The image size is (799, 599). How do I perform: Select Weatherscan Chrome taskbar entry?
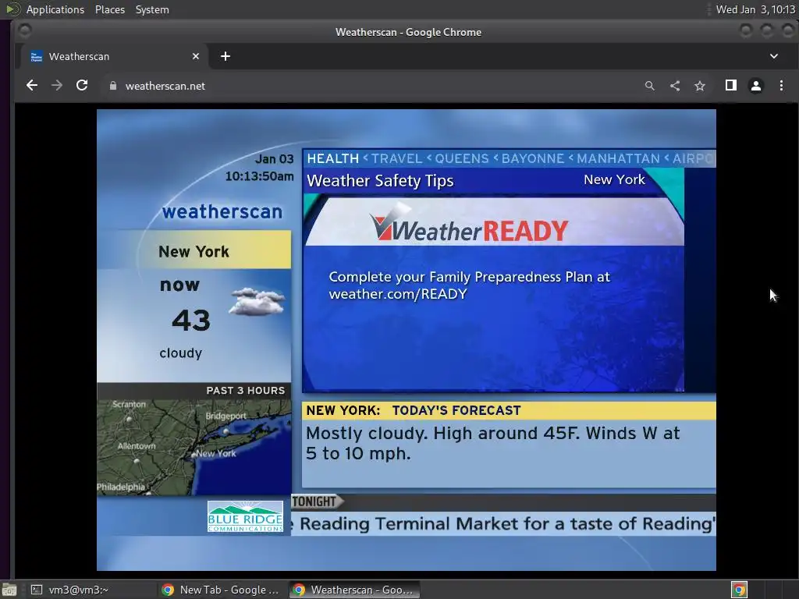[355, 590]
